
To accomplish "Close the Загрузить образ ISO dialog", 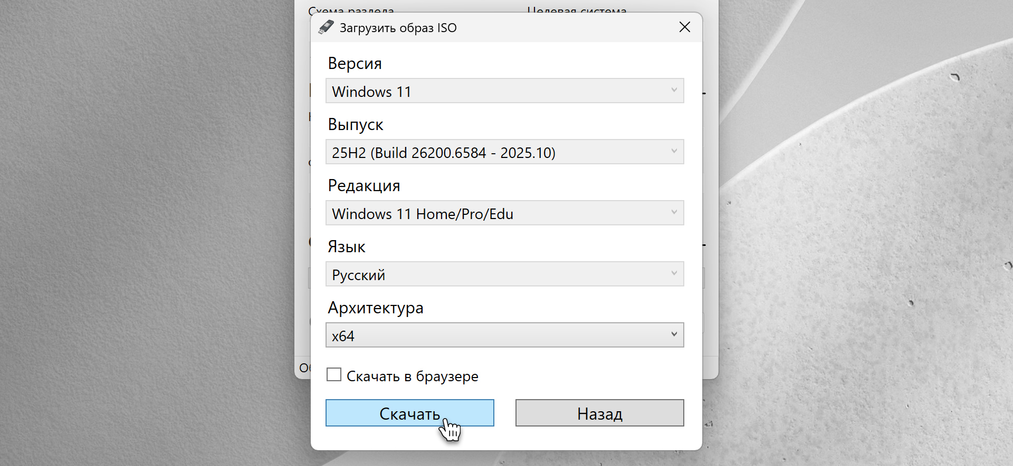I will (684, 27).
